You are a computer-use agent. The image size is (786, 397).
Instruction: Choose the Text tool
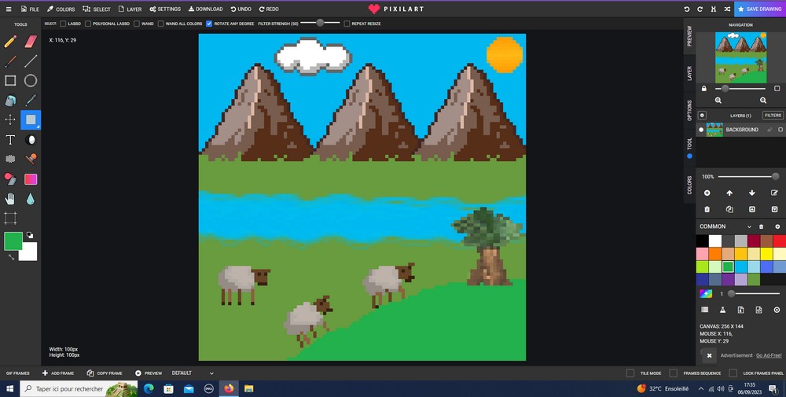point(10,140)
